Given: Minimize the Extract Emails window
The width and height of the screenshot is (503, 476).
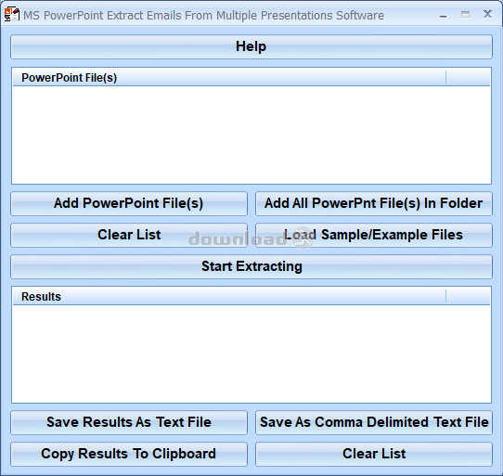Looking at the screenshot, I should click(443, 16).
